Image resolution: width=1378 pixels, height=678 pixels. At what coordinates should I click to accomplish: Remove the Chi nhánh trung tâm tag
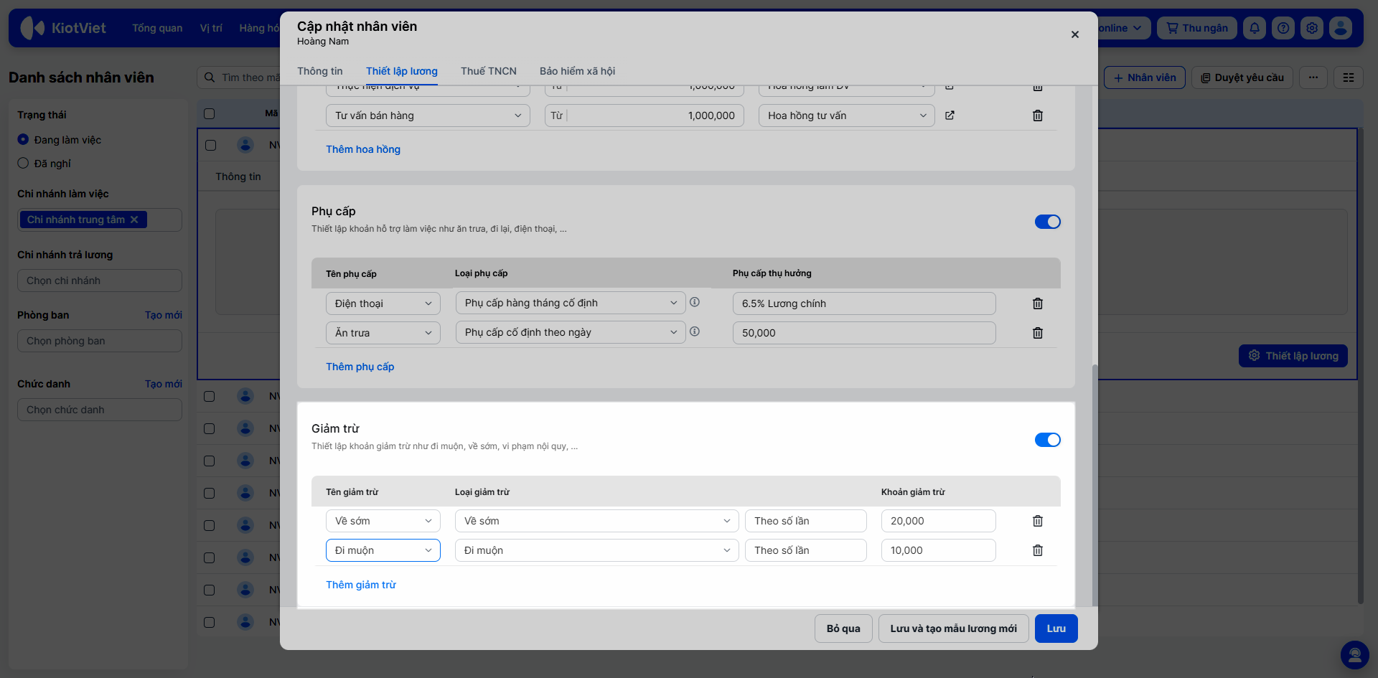pos(134,220)
